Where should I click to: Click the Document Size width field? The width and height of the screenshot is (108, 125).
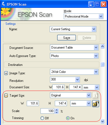point(59,87)
